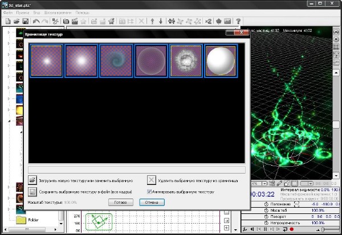
Task: Expand the top tree node in left panel
Action: point(9,31)
